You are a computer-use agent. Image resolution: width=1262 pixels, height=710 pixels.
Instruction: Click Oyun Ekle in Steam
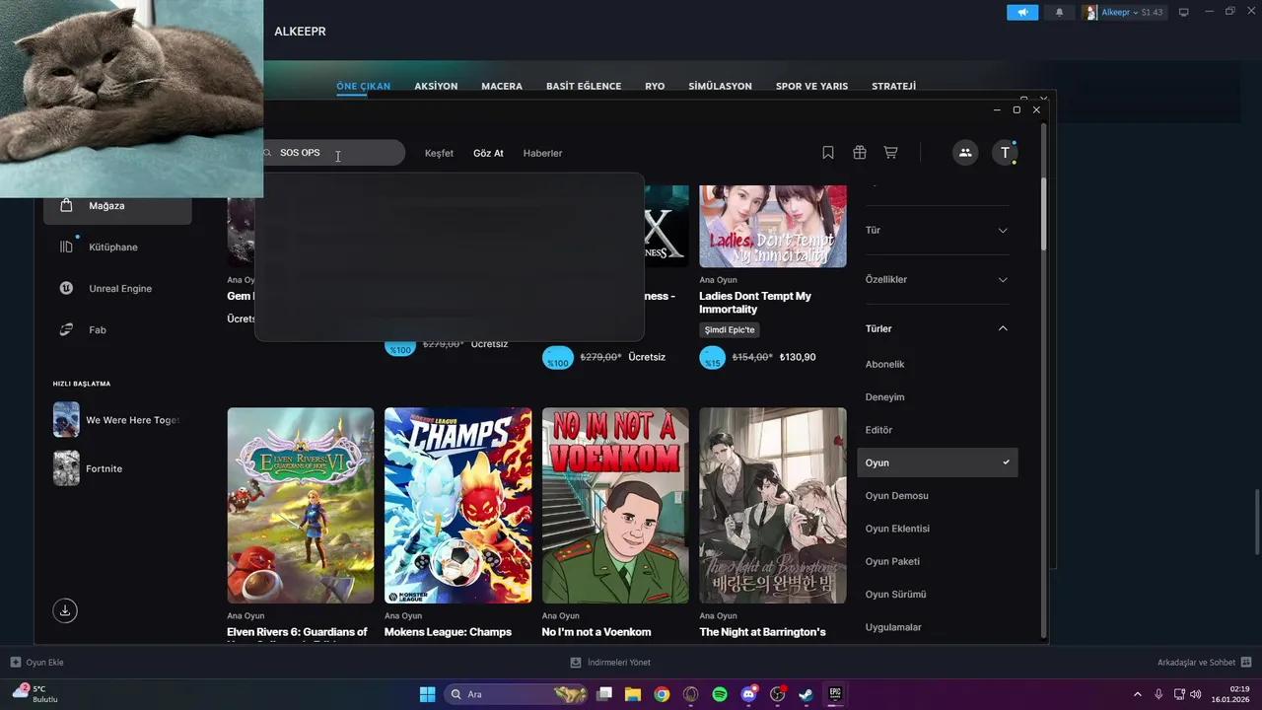click(37, 663)
